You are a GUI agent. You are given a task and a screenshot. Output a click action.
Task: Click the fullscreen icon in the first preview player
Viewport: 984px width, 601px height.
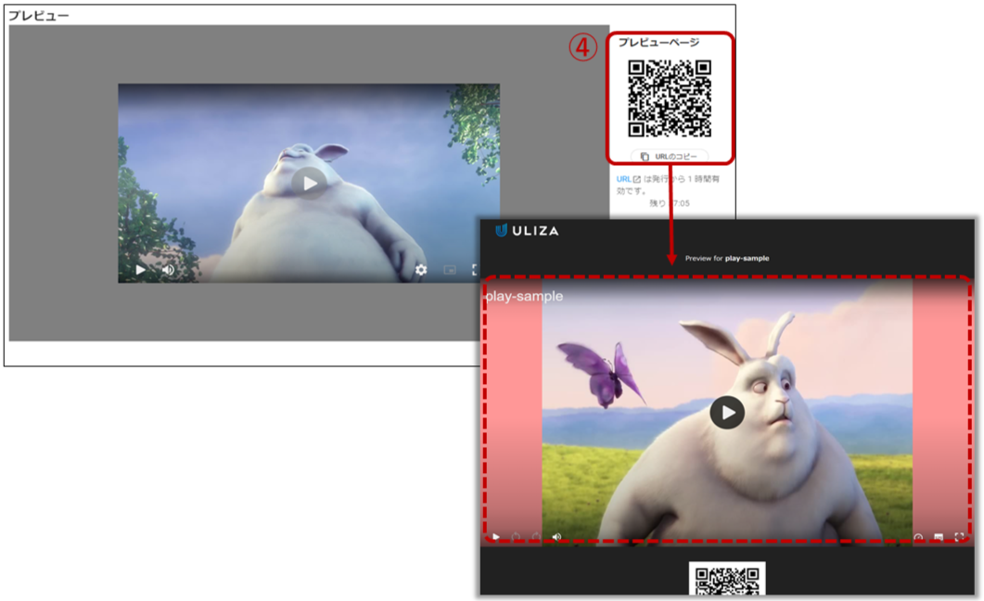pos(475,270)
